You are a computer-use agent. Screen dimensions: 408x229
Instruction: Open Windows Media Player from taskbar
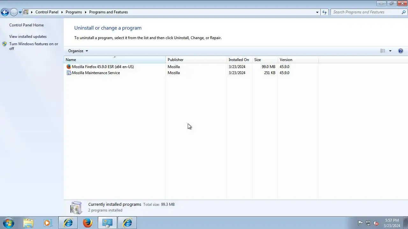(x=47, y=223)
